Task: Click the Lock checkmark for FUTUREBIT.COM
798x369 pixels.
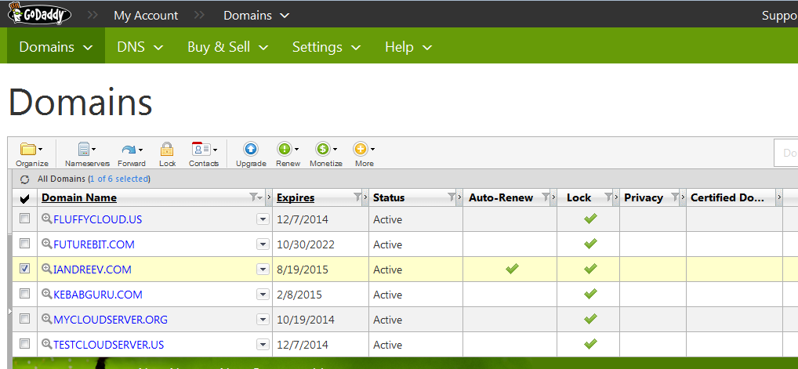Action: click(x=589, y=244)
